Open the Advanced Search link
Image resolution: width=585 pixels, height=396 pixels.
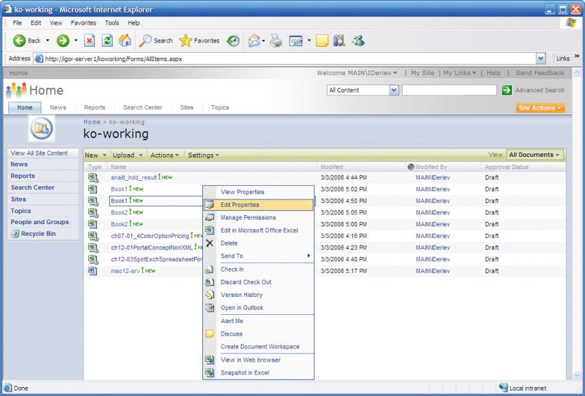(540, 90)
